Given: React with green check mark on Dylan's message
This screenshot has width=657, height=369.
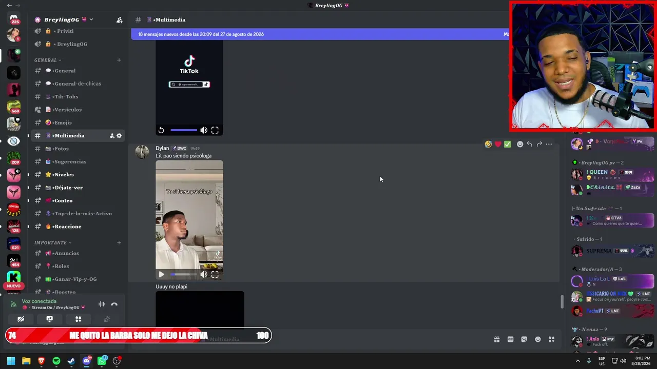Looking at the screenshot, I should coord(508,145).
